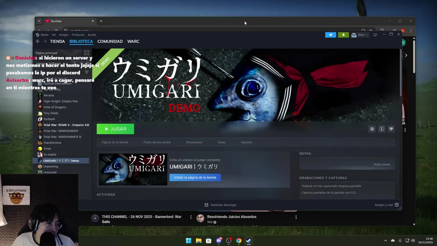Open the Steam library filter options icon
Image resolution: width=437 pixels, height=246 pixels.
[x=87, y=72]
